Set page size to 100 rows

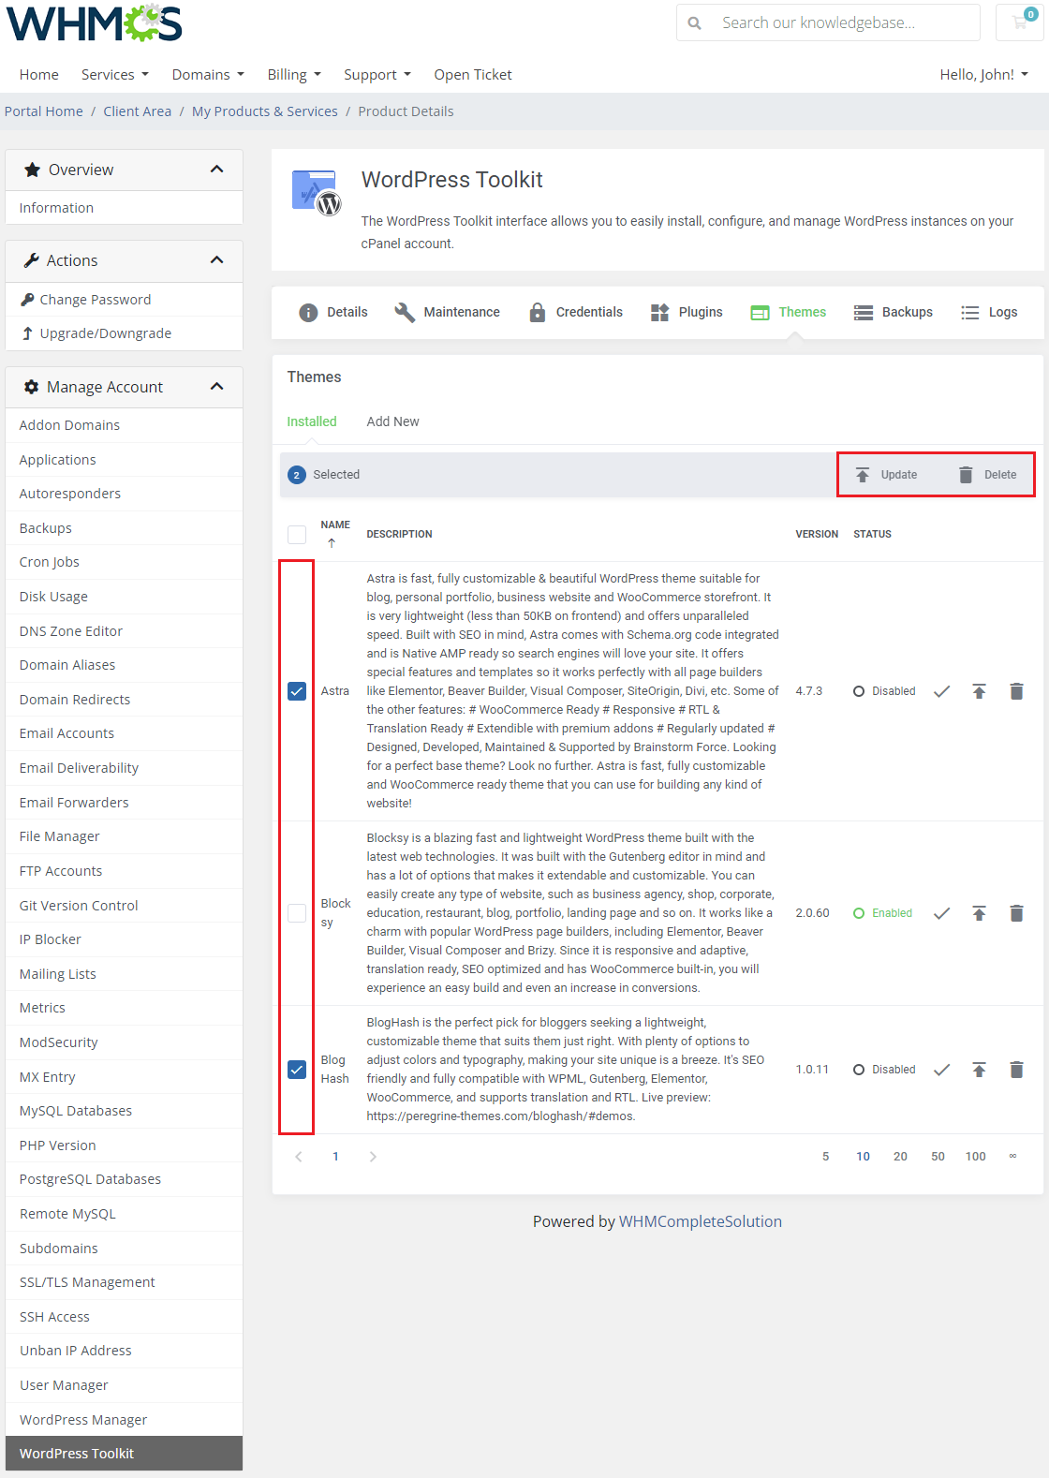tap(976, 1157)
